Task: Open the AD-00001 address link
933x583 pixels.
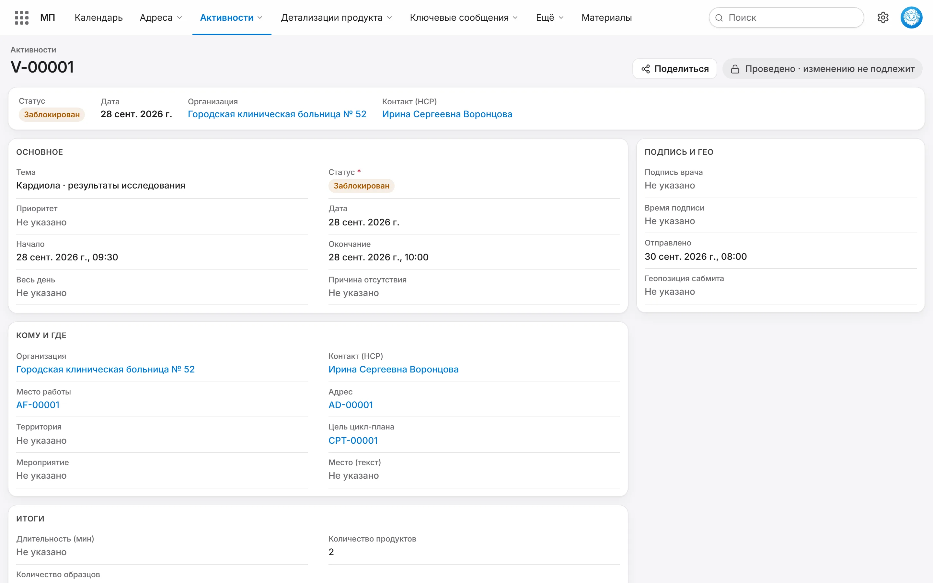Action: pos(351,405)
